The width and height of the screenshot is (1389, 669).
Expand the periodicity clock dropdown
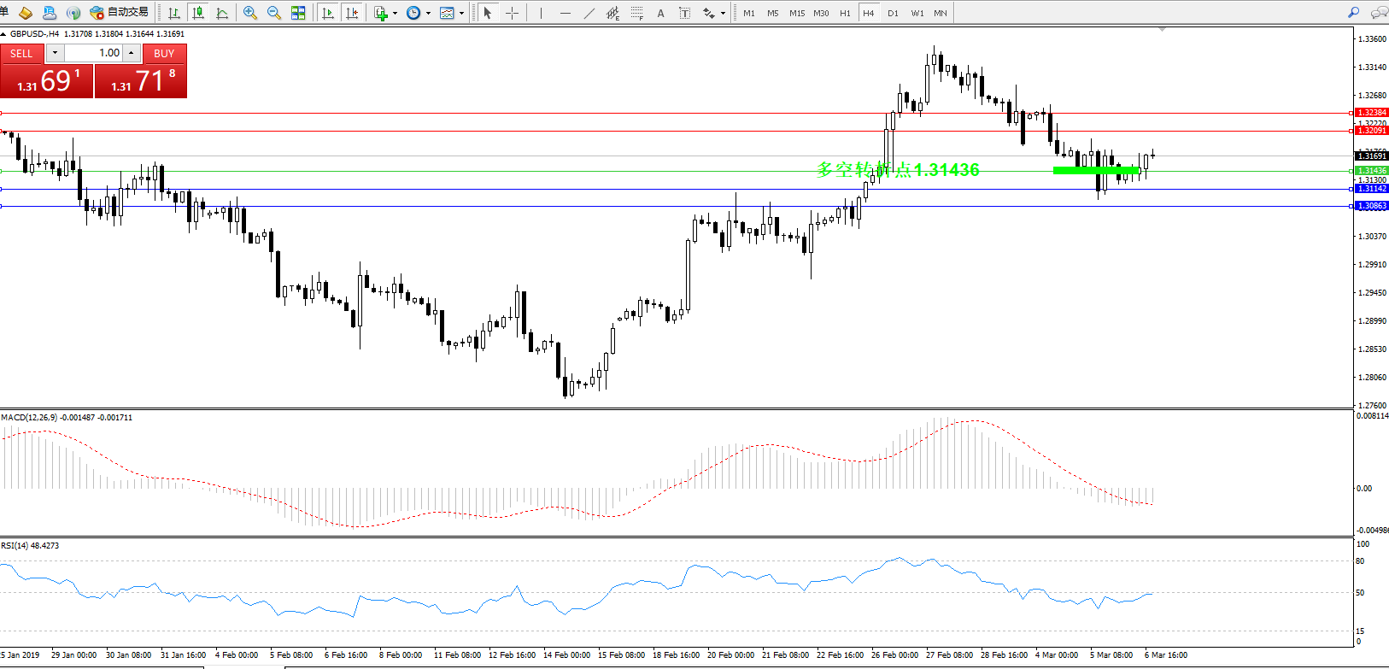[x=428, y=13]
